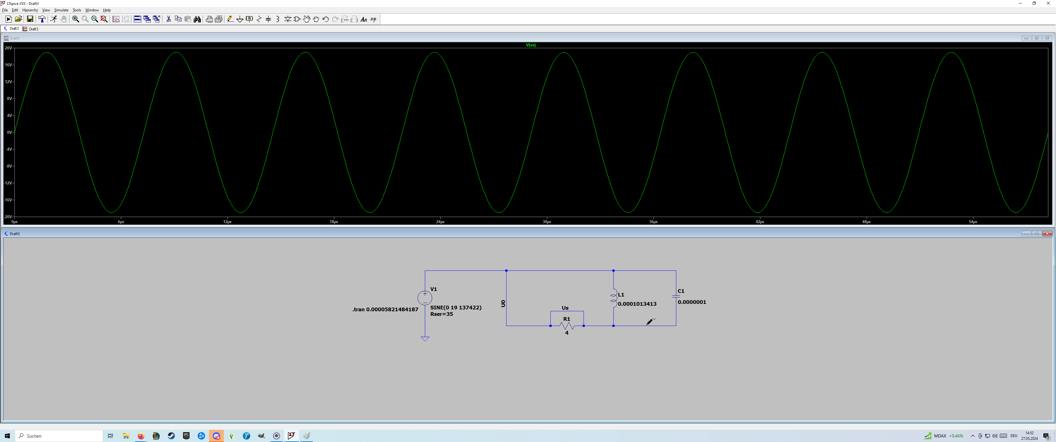The width and height of the screenshot is (1056, 442).
Task: Click the Pick Visible Traces waveform icon
Action: [x=116, y=19]
